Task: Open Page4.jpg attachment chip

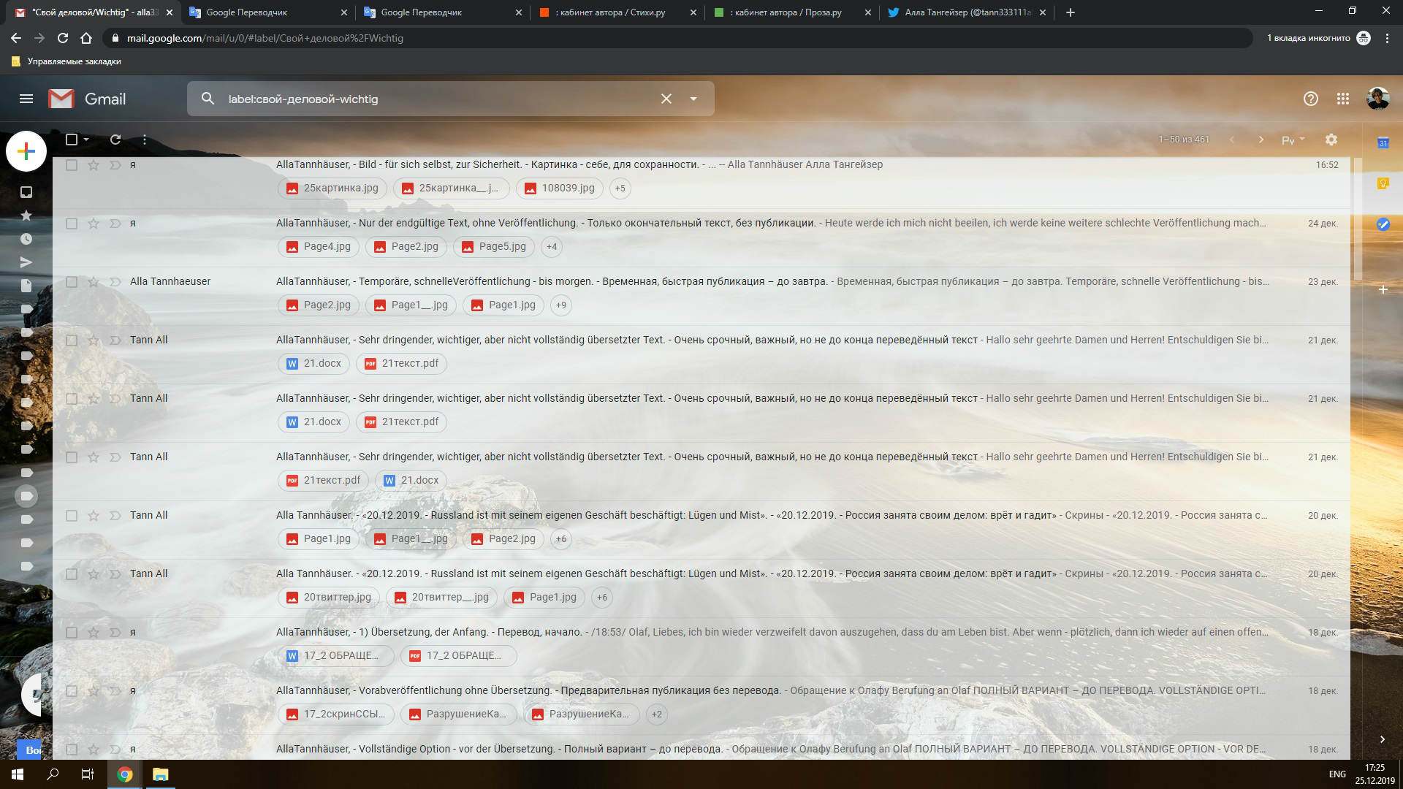Action: pyautogui.click(x=319, y=247)
